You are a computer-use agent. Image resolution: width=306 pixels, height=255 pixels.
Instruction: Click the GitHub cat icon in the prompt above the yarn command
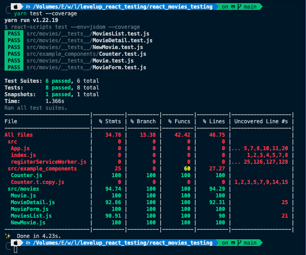(234, 7)
